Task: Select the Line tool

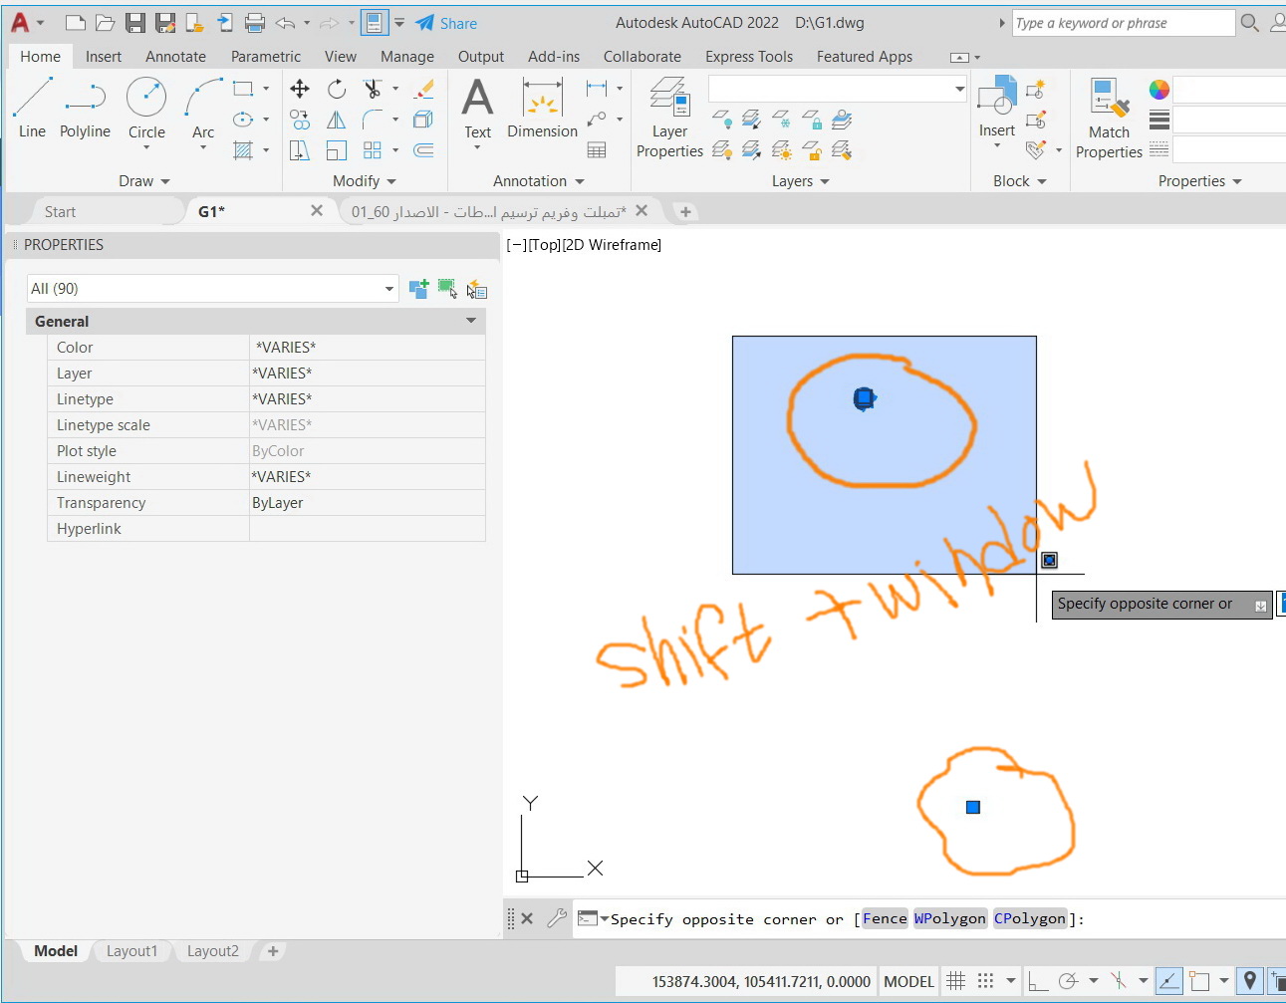Action: click(x=31, y=112)
